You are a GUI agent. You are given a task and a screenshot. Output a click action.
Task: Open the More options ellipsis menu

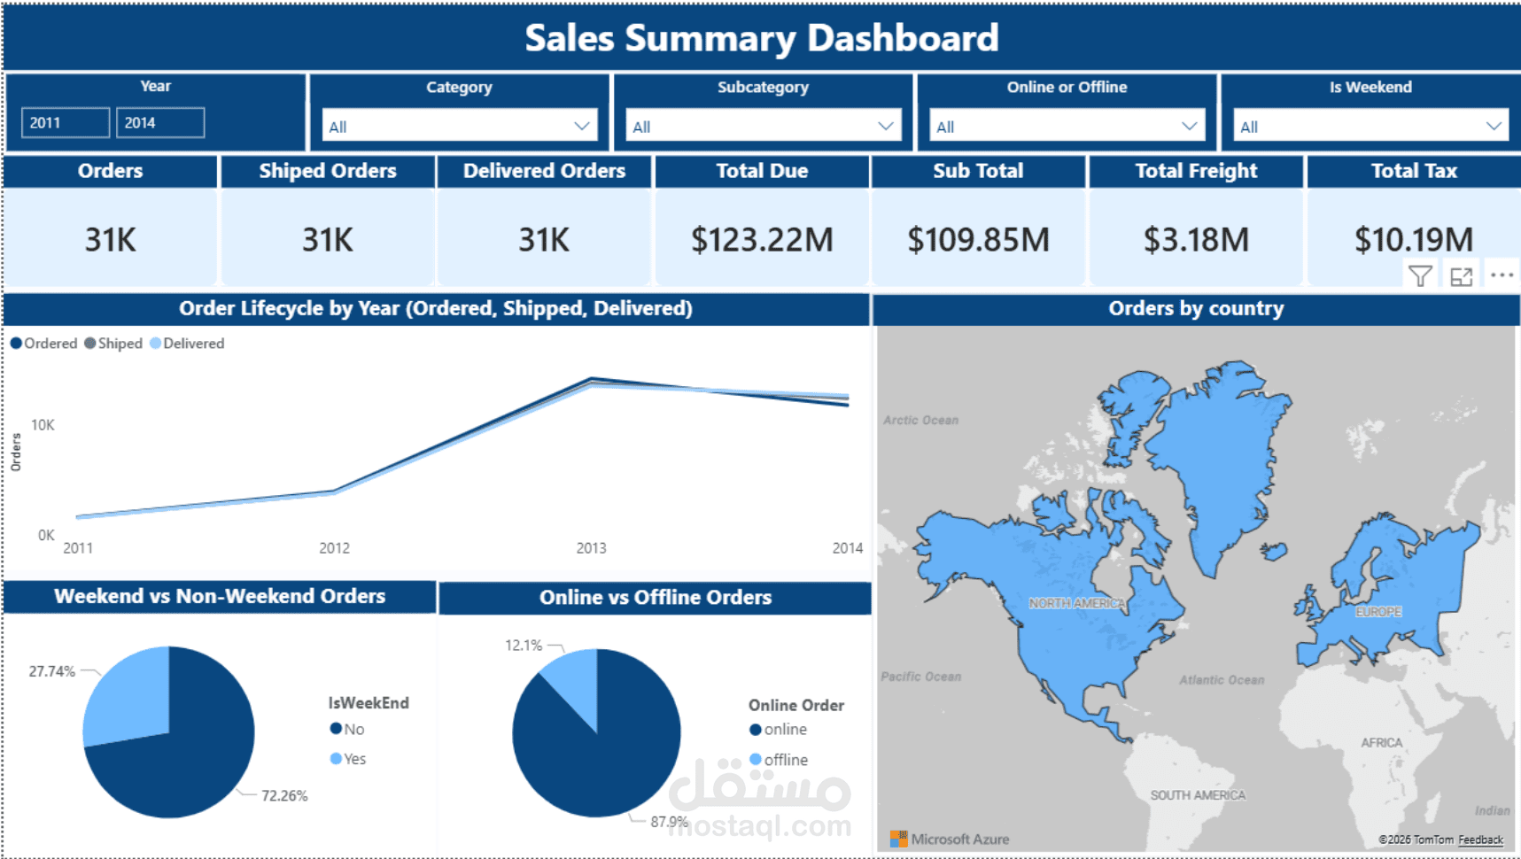pyautogui.click(x=1503, y=275)
